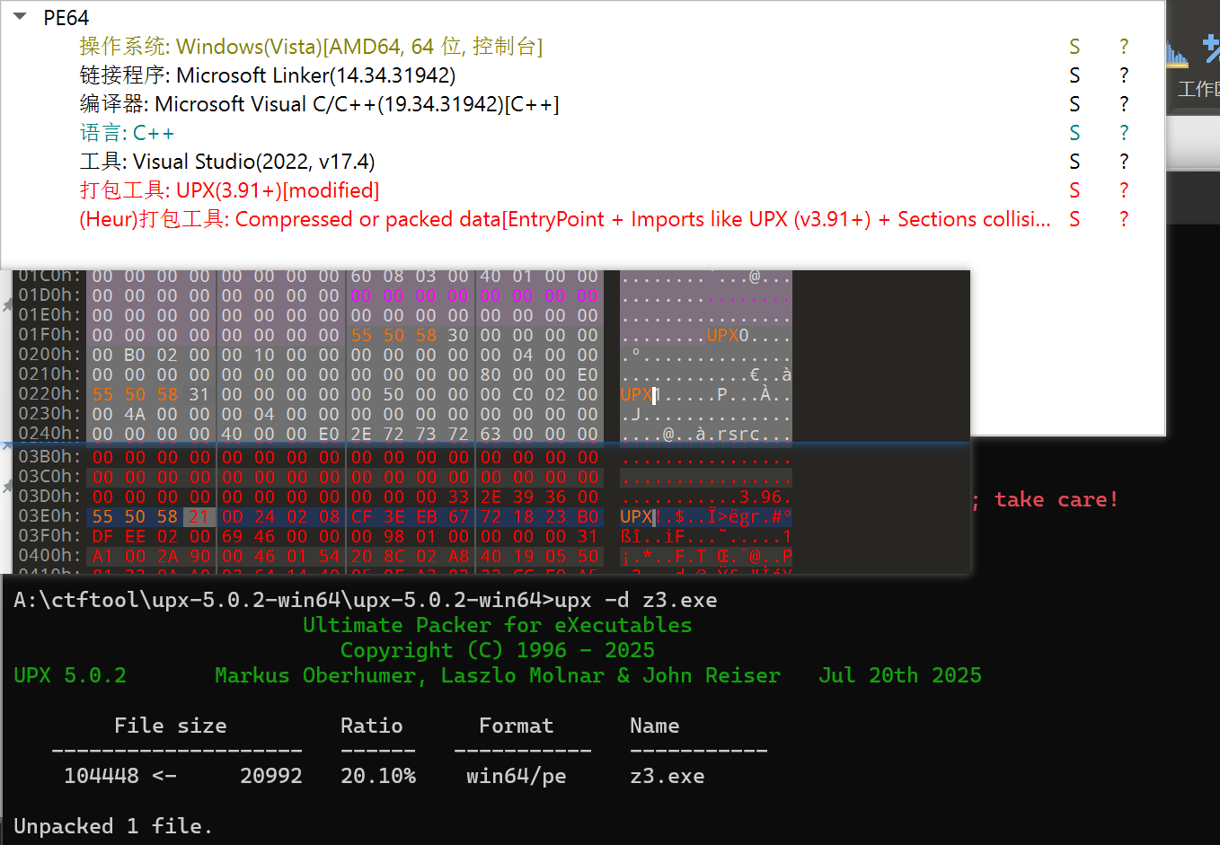Screen dimensions: 1220x845
Task: Open the 工作区 tab at the right edge
Action: (x=1199, y=89)
